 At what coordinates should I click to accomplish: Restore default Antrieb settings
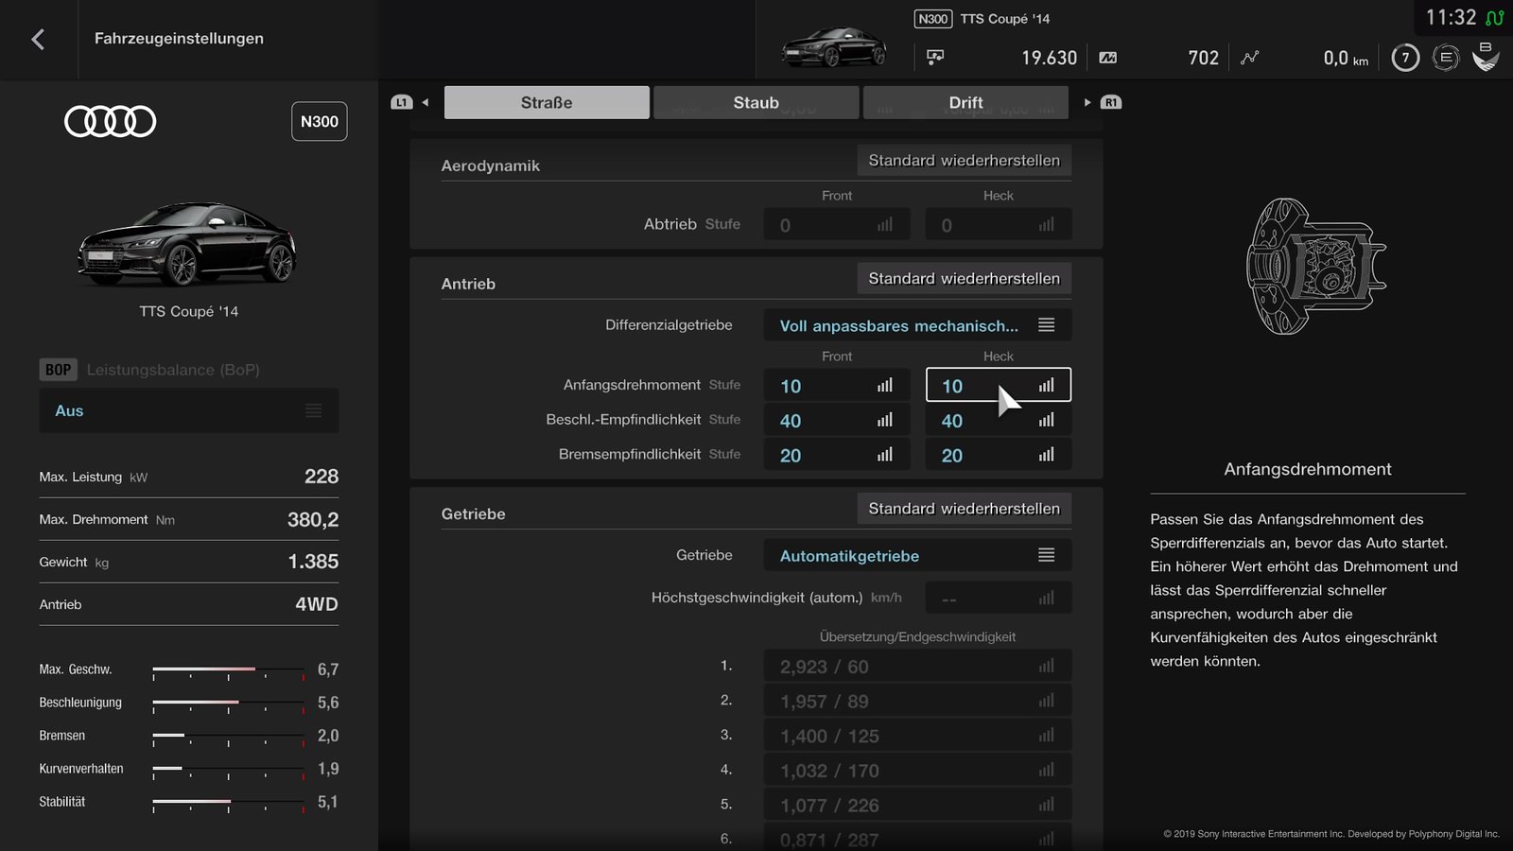coord(964,278)
